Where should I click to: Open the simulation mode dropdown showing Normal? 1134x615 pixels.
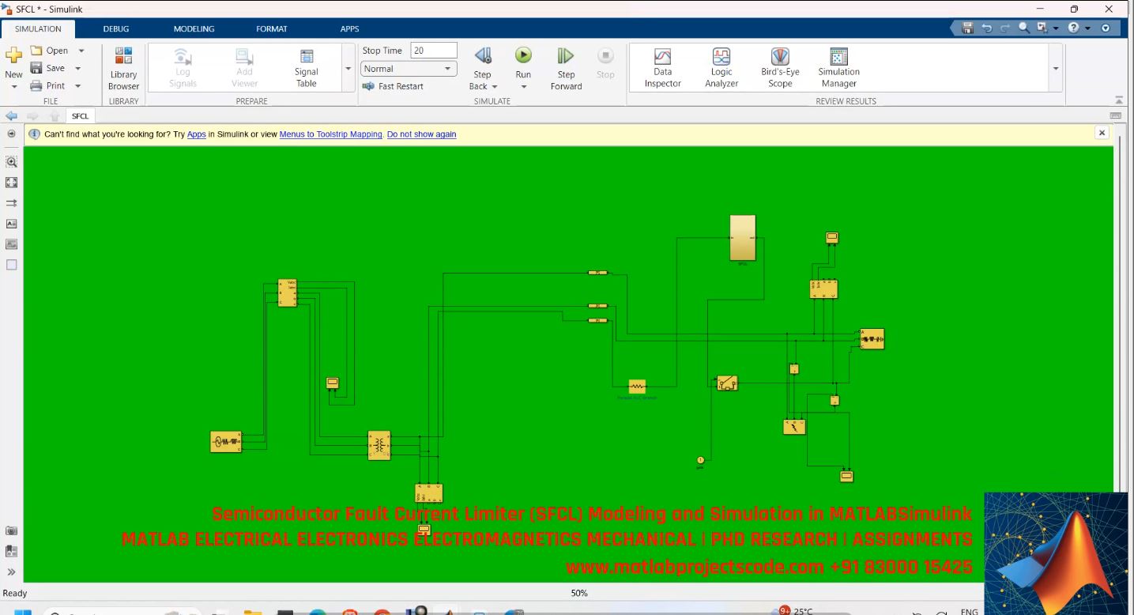click(408, 68)
